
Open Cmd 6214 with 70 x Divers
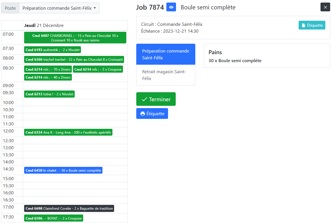(48, 70)
